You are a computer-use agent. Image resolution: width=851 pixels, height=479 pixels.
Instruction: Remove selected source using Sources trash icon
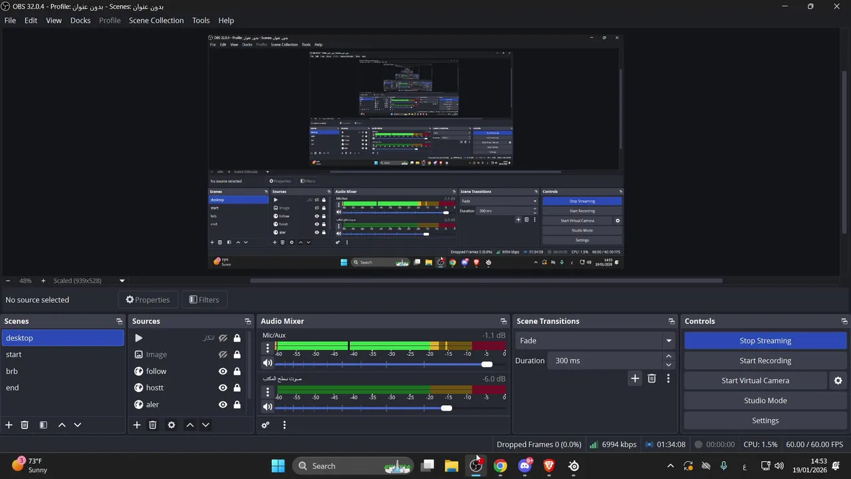pos(152,425)
